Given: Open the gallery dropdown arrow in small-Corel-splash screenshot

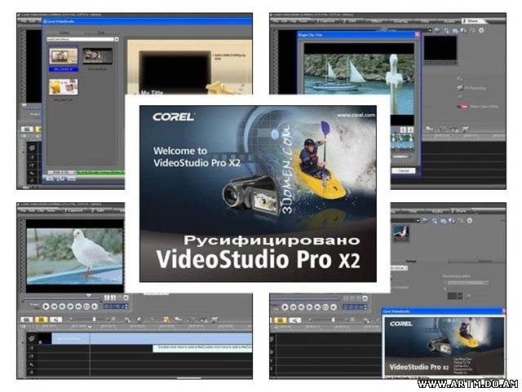Looking at the screenshot, I should point(418,220).
